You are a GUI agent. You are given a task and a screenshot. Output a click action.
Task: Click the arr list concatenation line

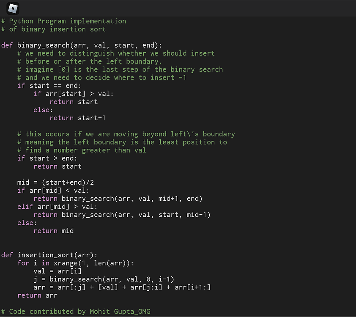click(x=123, y=287)
